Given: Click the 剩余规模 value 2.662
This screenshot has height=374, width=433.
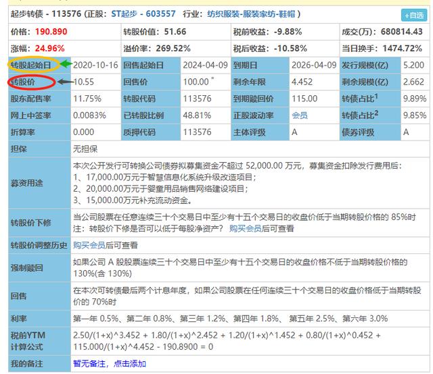Looking at the screenshot, I should (413, 82).
